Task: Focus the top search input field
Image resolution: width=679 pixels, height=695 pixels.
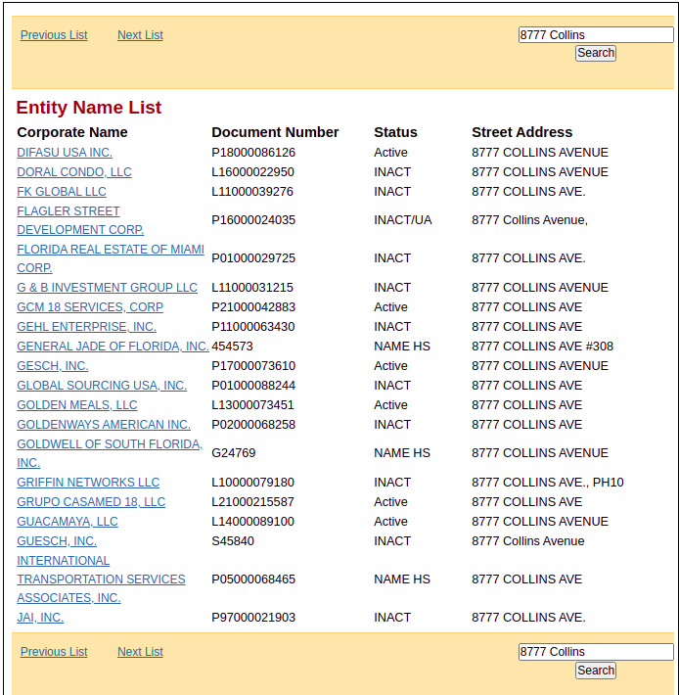Action: point(596,35)
